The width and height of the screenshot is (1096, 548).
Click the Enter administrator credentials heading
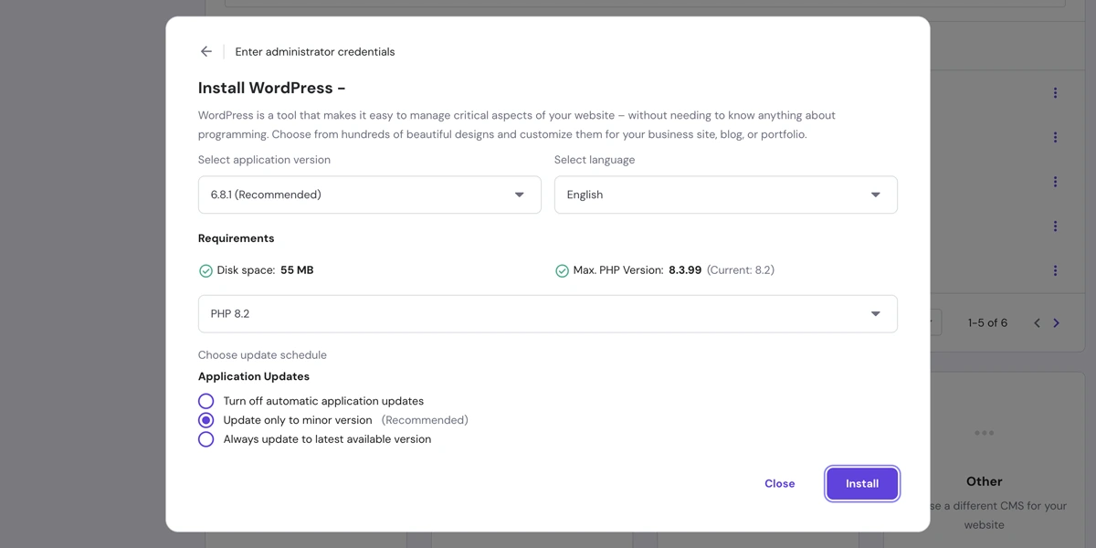pyautogui.click(x=315, y=52)
